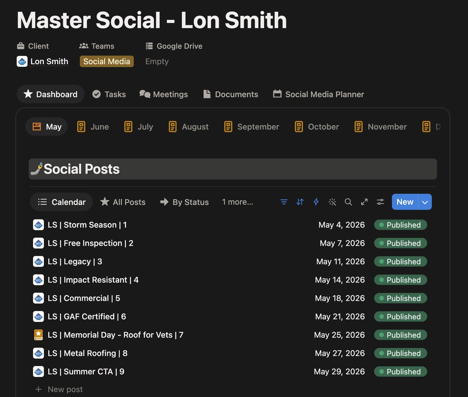Click the Social Media team tag

(x=107, y=61)
